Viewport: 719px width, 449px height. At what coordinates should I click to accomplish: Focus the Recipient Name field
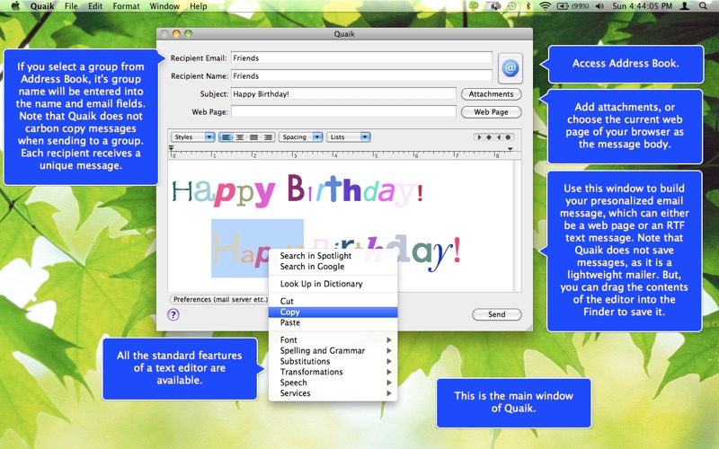tap(361, 75)
